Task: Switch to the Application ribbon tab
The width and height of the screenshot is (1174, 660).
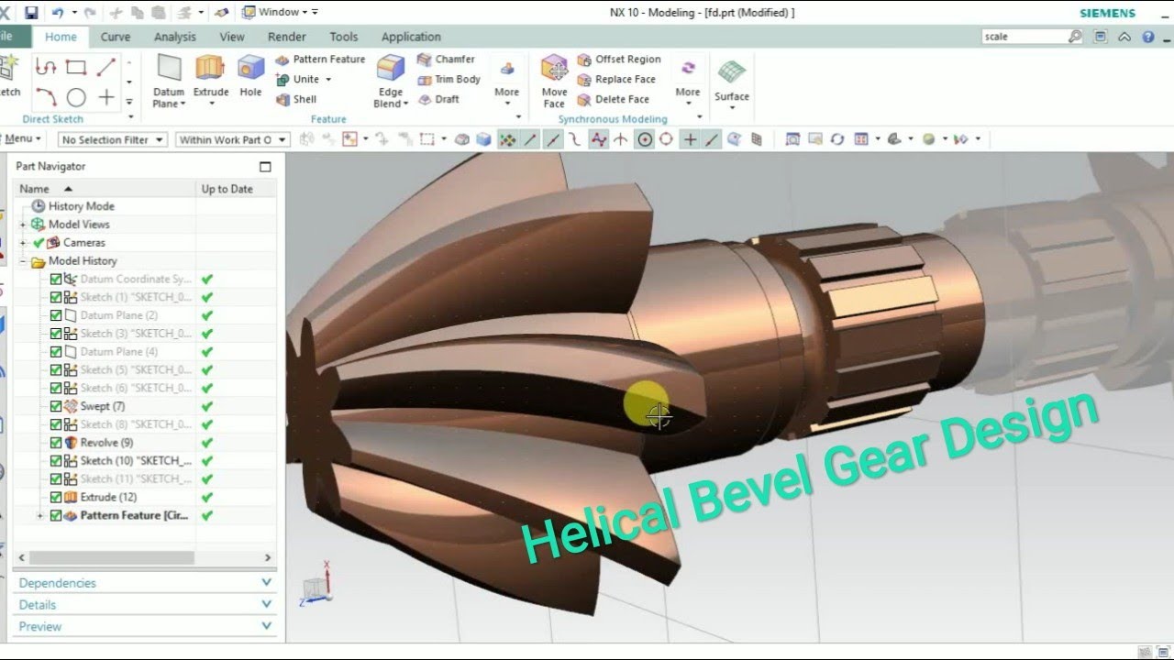Action: pyautogui.click(x=411, y=37)
